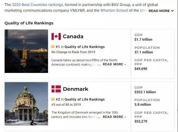Expand Canada description with READ MORE
The width and height of the screenshot is (178, 132).
115,64
